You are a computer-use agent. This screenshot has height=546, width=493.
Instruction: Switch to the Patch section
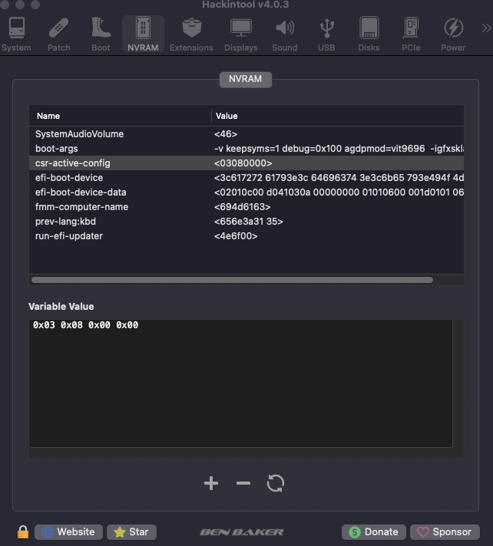point(58,34)
